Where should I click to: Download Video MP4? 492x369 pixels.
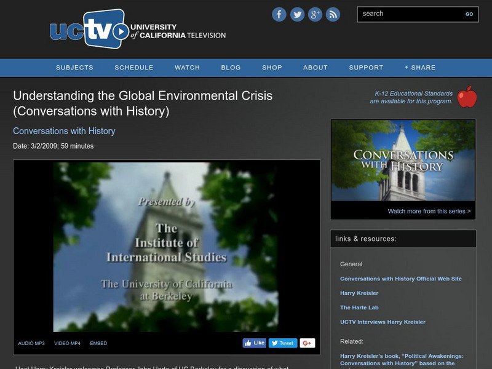click(x=67, y=343)
